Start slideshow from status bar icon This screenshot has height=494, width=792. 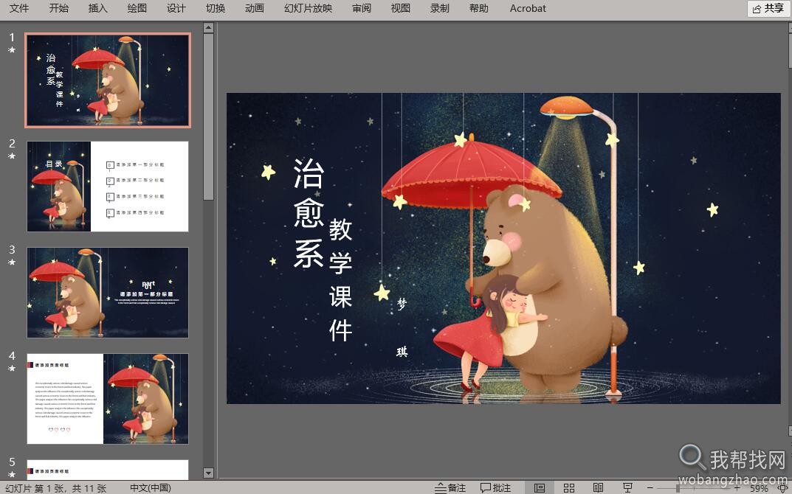point(627,487)
